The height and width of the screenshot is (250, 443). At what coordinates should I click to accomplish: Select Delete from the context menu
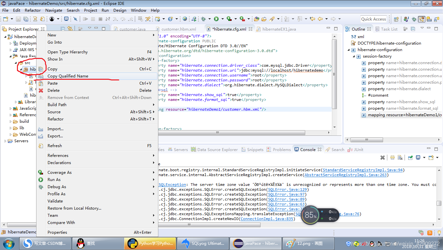(x=97, y=90)
